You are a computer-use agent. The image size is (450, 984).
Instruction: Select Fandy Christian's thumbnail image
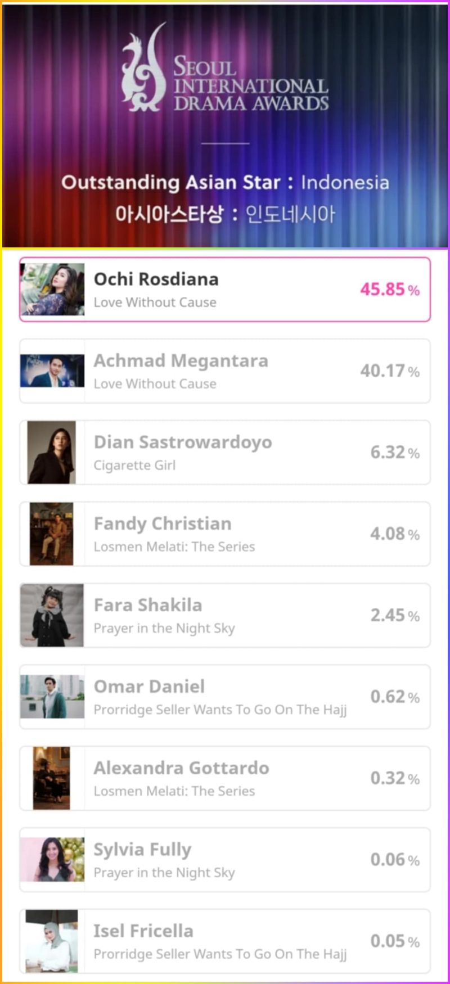click(52, 534)
